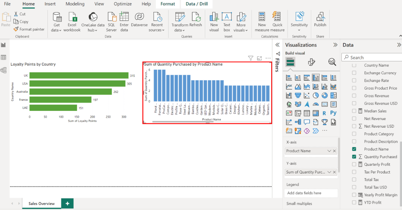Collapse the Visualizations pane
Image resolution: width=402 pixels, height=210 pixels.
pos(335,45)
